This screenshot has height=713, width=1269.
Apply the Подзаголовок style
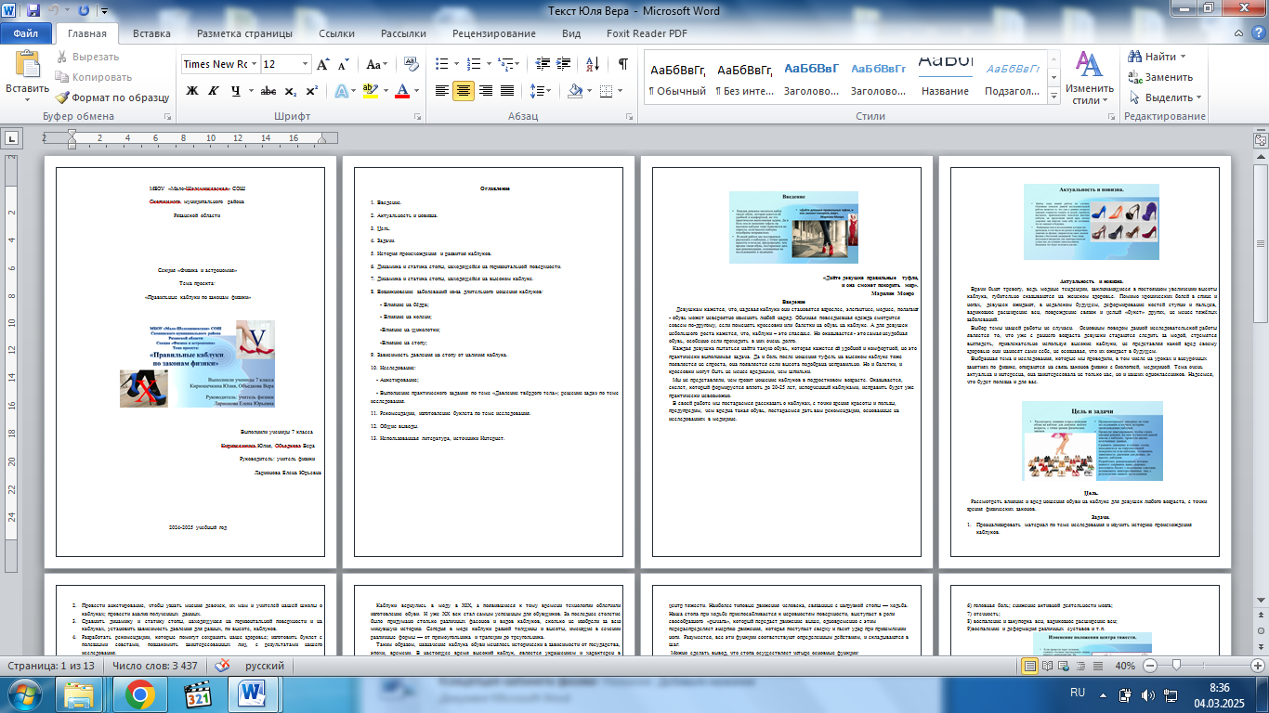tap(1012, 77)
